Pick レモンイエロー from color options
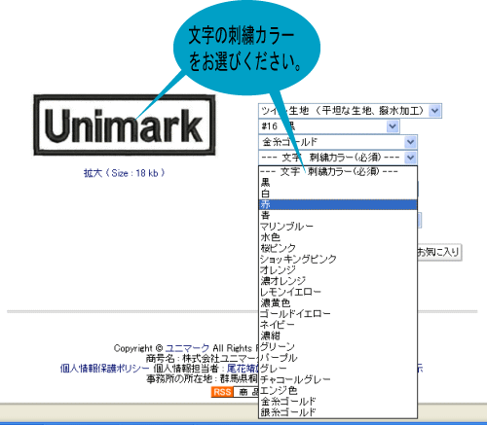487x425 pixels. pos(338,292)
